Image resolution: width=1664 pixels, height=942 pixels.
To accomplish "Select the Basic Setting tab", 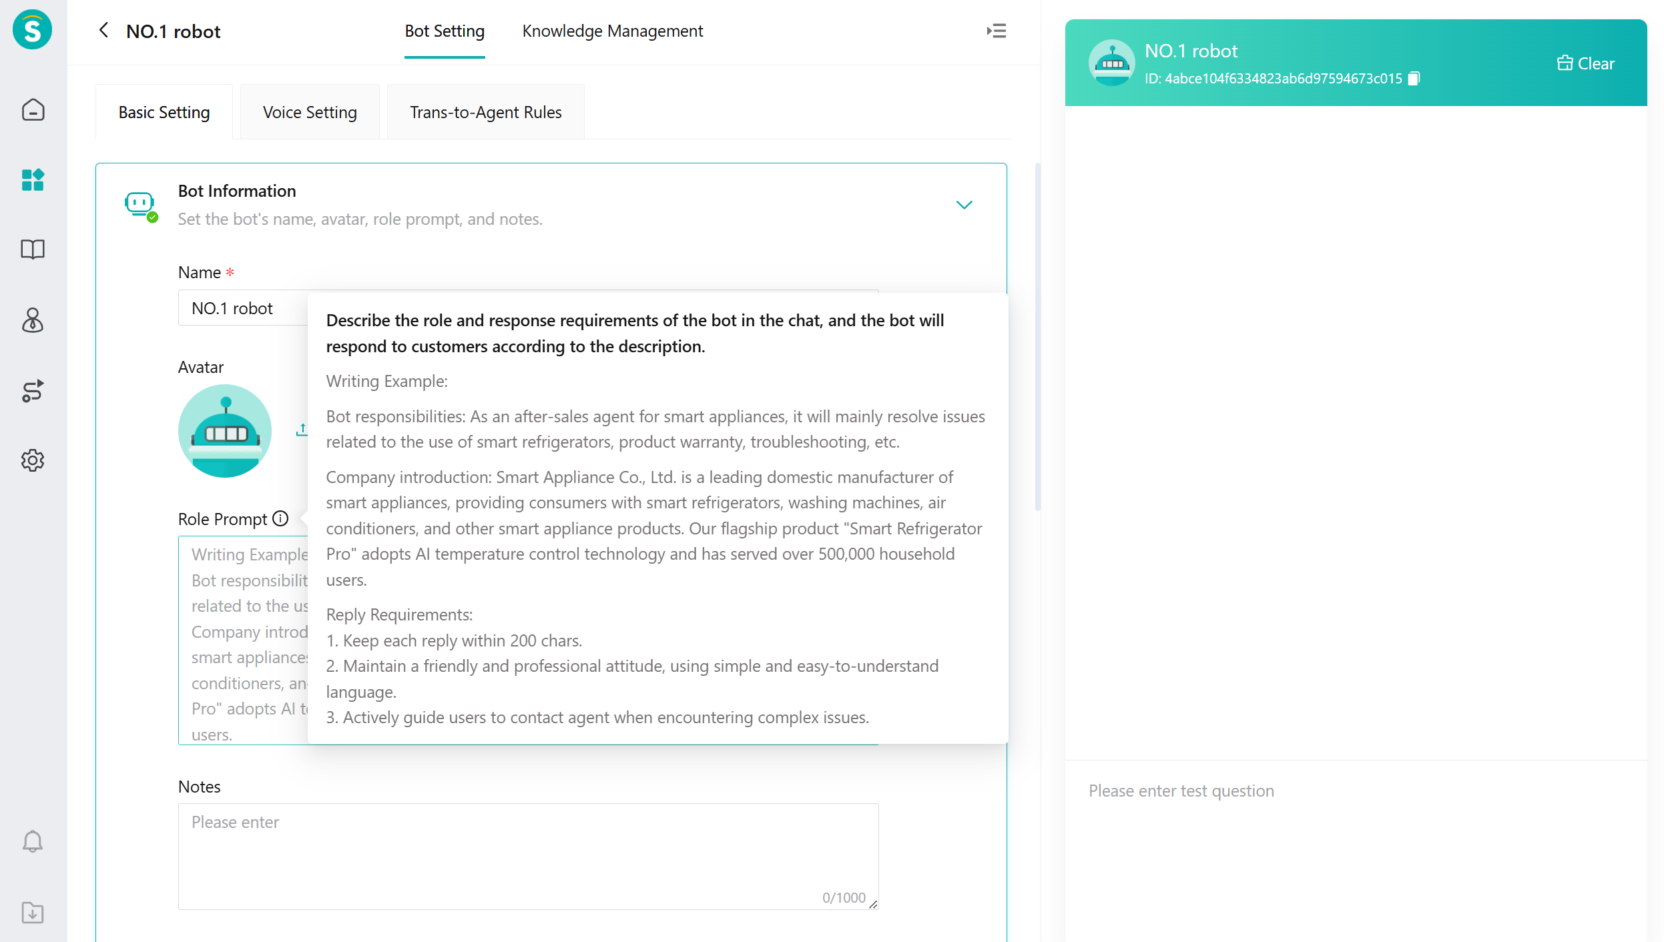I will [164, 112].
